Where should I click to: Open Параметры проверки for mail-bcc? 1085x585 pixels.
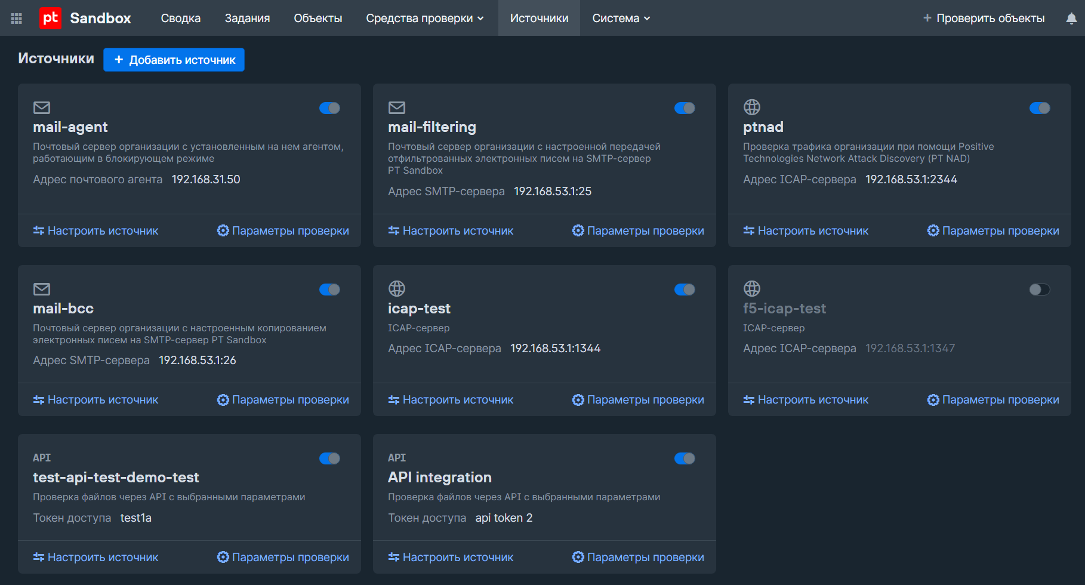click(283, 400)
